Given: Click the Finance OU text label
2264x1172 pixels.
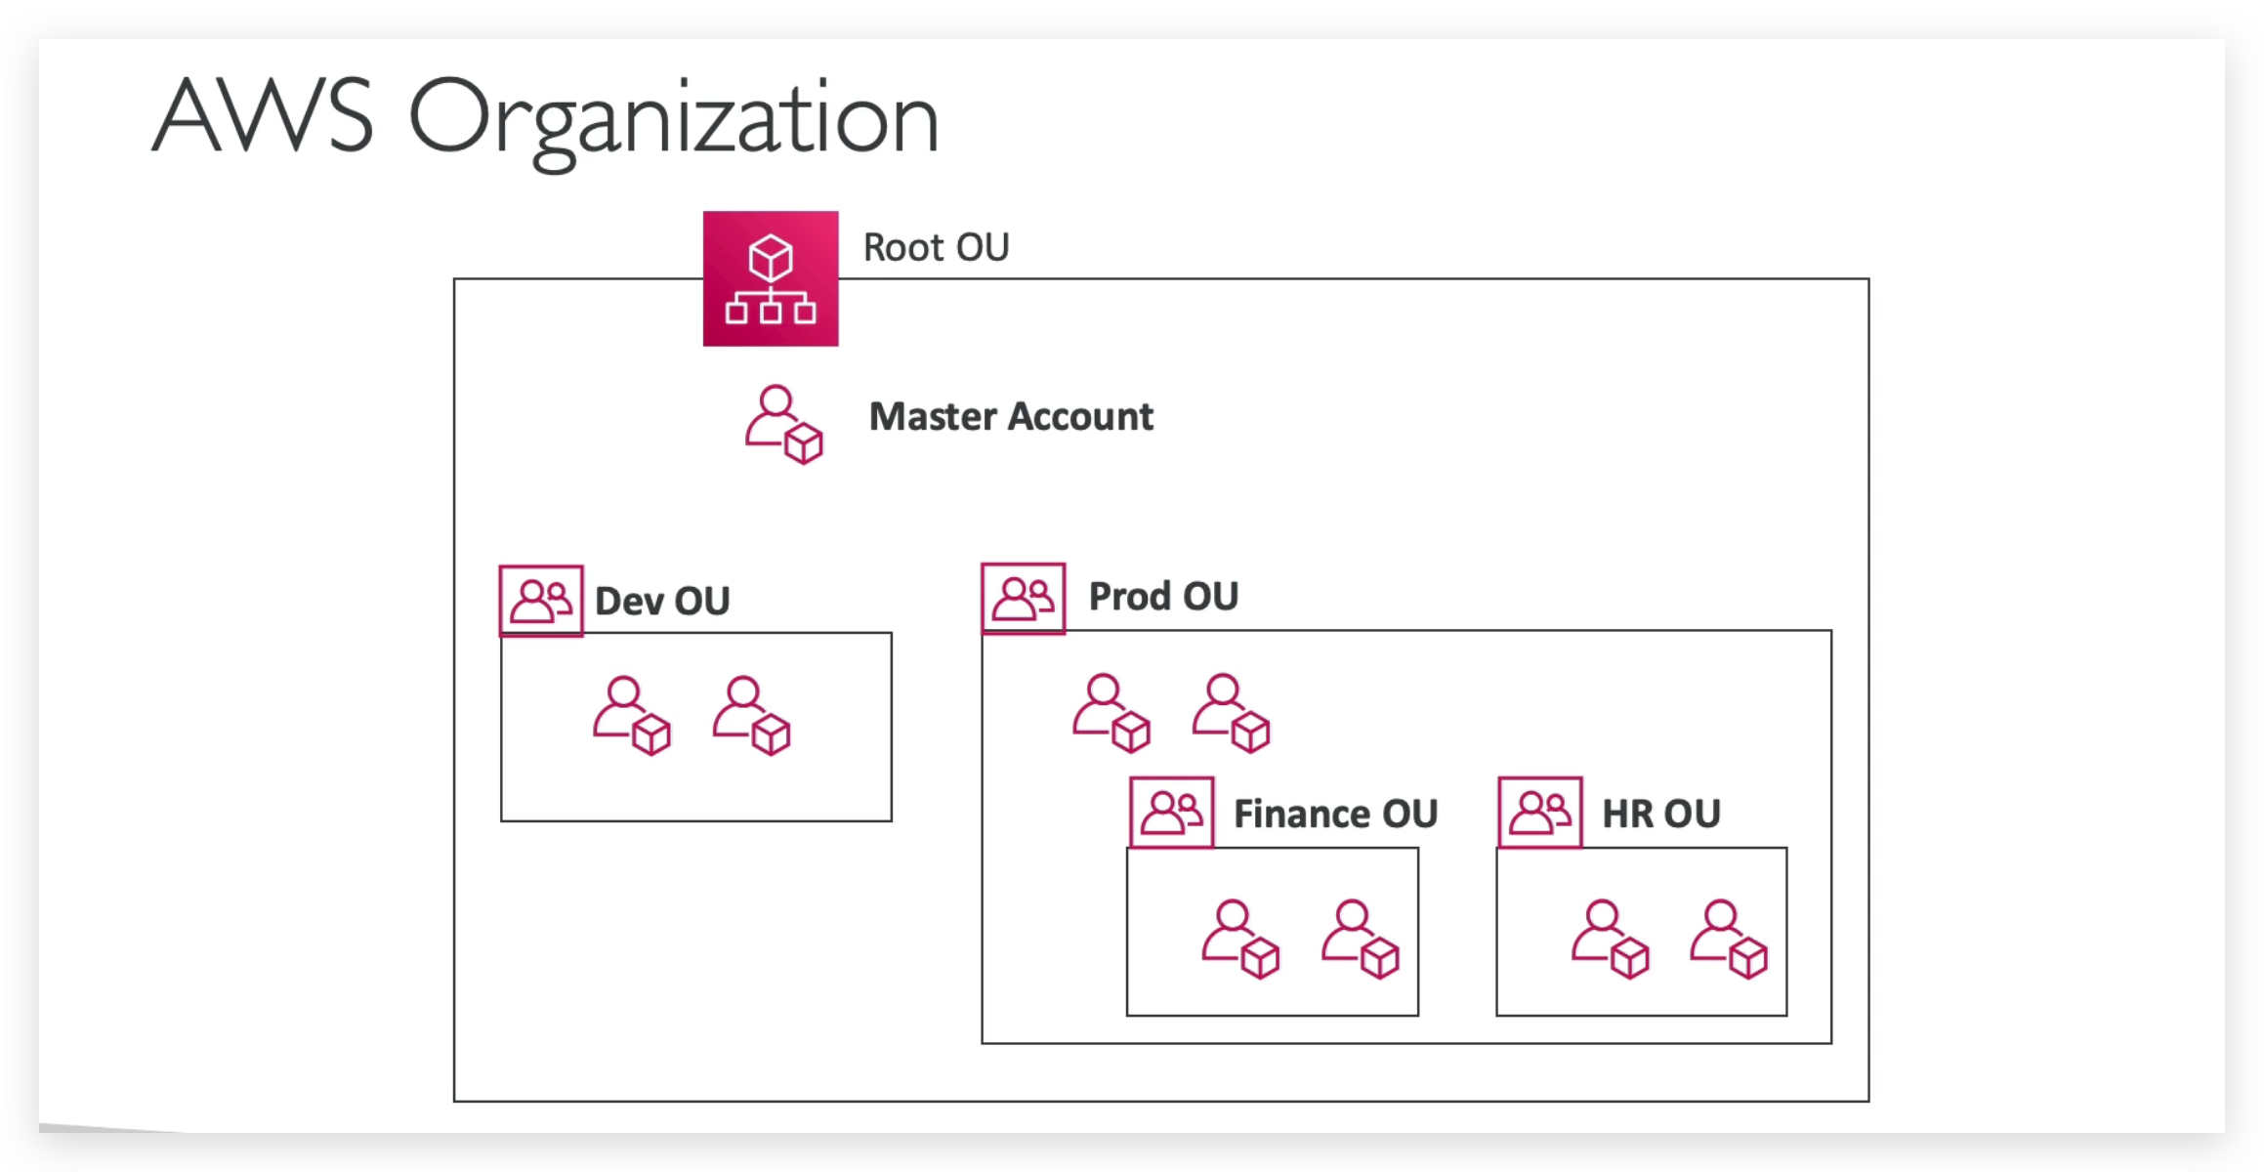Looking at the screenshot, I should [x=1335, y=814].
